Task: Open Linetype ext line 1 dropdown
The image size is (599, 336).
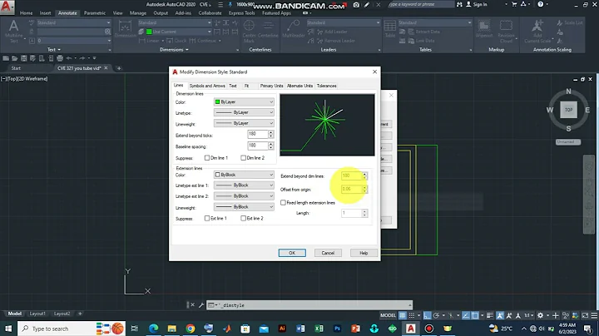Action: click(244, 185)
